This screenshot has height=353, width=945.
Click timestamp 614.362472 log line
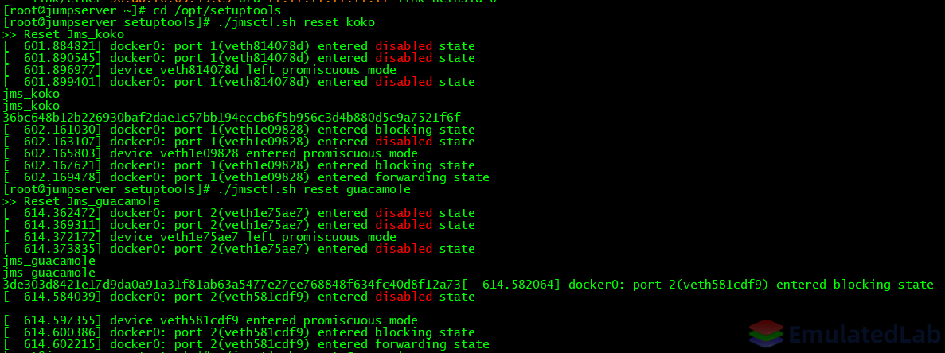(240, 214)
